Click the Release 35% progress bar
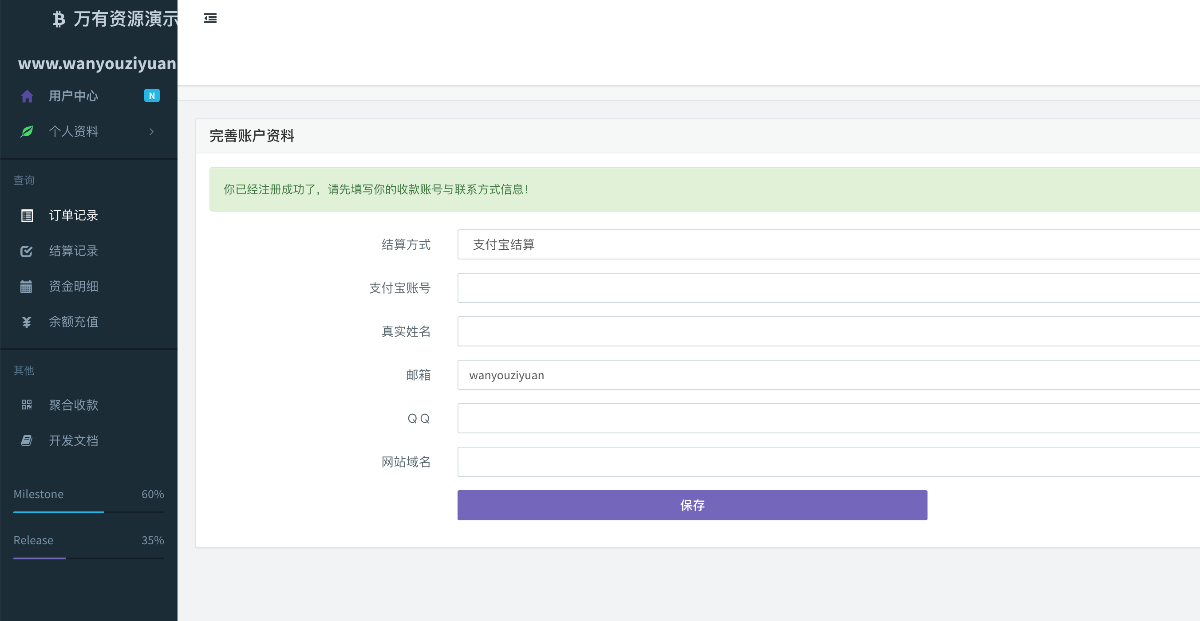 pyautogui.click(x=88, y=558)
